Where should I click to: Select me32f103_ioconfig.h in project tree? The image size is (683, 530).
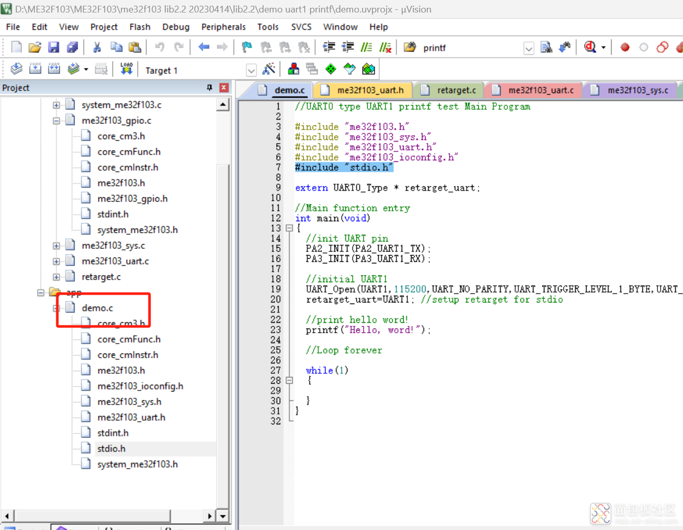click(x=140, y=386)
